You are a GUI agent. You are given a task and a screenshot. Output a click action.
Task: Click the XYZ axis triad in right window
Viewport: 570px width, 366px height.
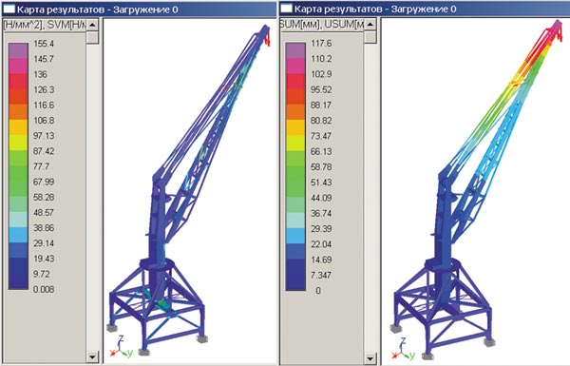(403, 349)
